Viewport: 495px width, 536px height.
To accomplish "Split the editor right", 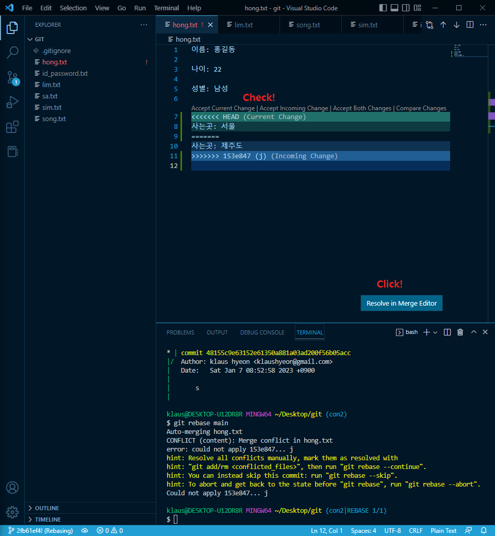I will pyautogui.click(x=470, y=25).
